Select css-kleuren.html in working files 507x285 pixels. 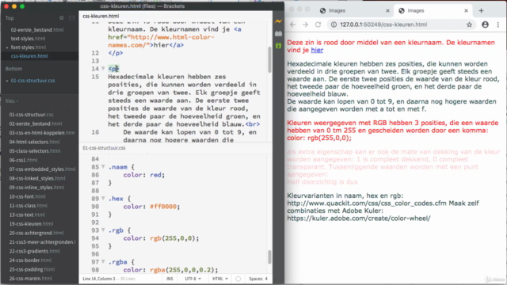(29, 56)
